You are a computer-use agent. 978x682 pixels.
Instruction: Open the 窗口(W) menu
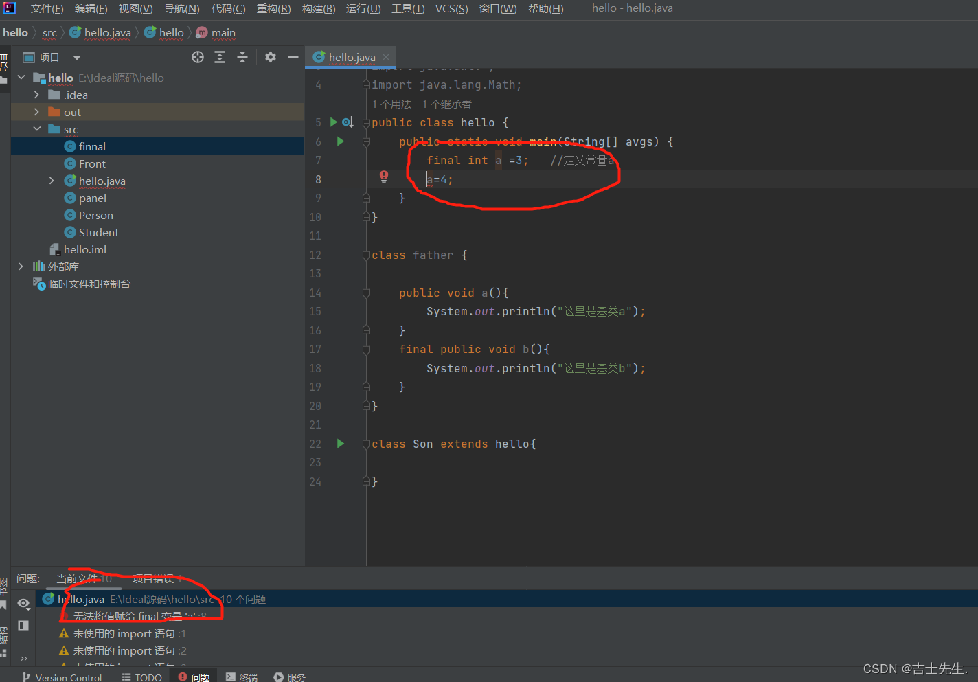498,9
